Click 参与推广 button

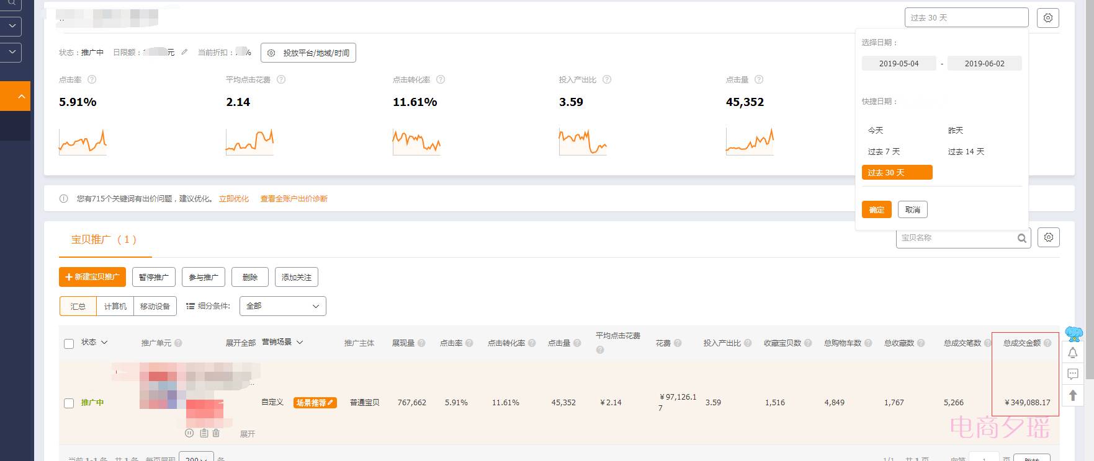[x=204, y=277]
